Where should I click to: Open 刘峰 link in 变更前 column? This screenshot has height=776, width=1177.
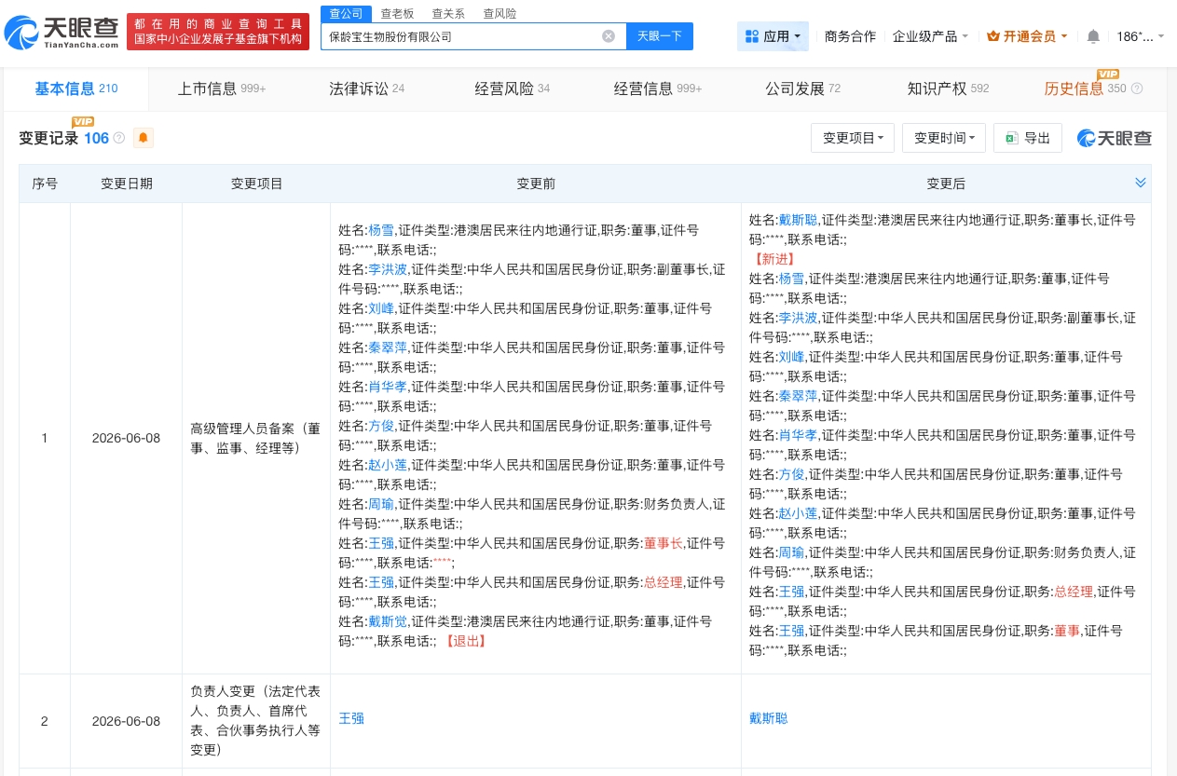coord(381,308)
